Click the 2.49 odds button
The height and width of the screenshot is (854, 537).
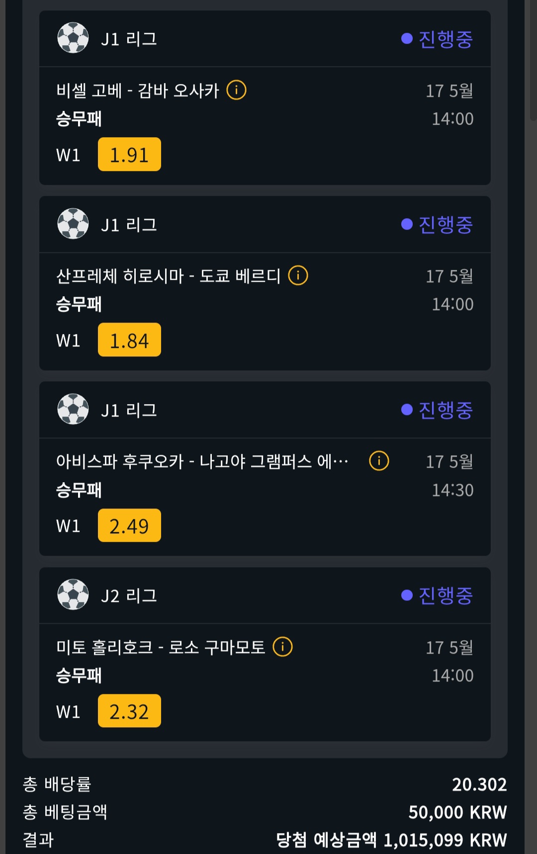point(129,525)
